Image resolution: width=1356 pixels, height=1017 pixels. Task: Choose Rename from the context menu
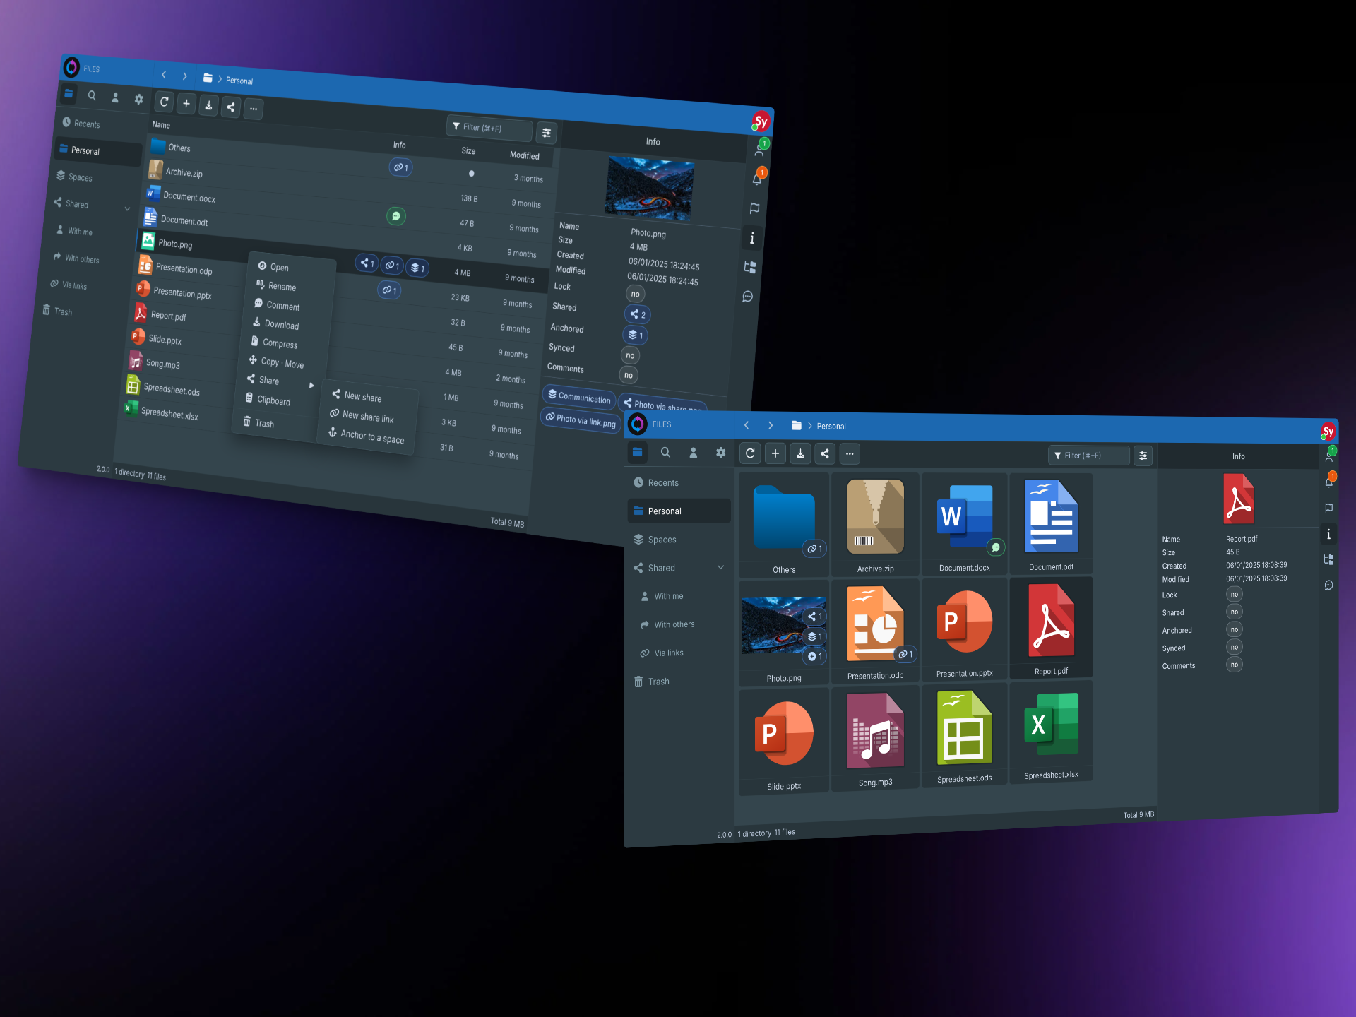281,286
